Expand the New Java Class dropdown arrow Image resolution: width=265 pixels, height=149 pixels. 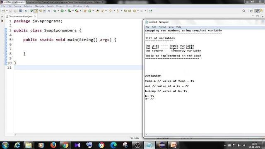click(x=93, y=11)
